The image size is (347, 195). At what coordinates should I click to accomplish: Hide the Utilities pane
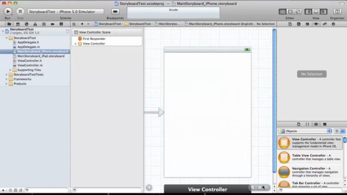coord(324,11)
